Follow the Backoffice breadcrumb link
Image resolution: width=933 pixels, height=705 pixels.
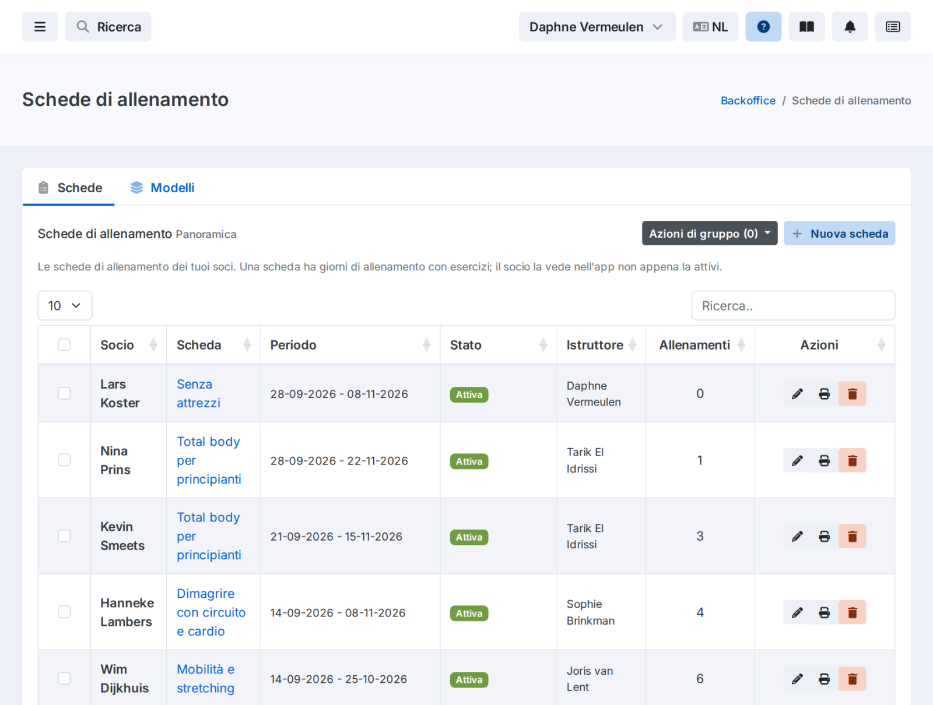(x=748, y=100)
